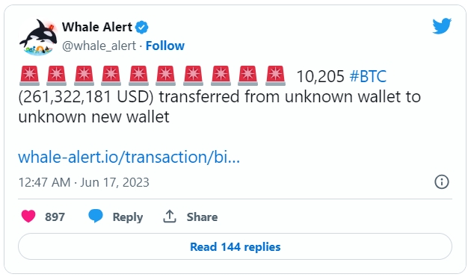Click the Share text label

(x=202, y=217)
